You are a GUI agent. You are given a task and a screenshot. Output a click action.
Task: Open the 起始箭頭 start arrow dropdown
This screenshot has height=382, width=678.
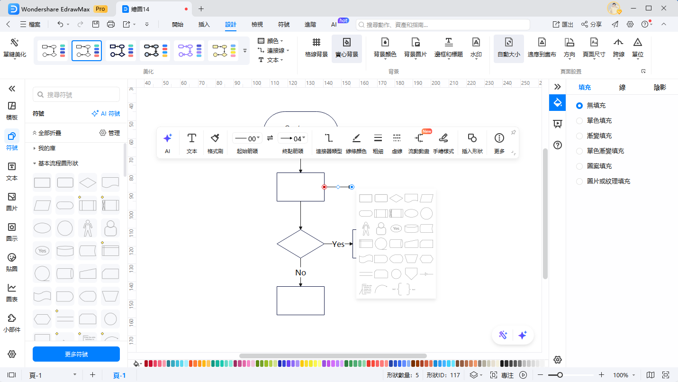246,138
